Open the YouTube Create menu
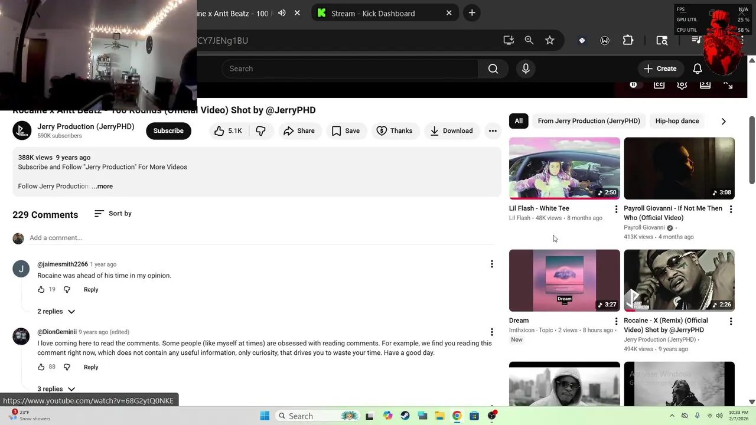 pyautogui.click(x=660, y=68)
